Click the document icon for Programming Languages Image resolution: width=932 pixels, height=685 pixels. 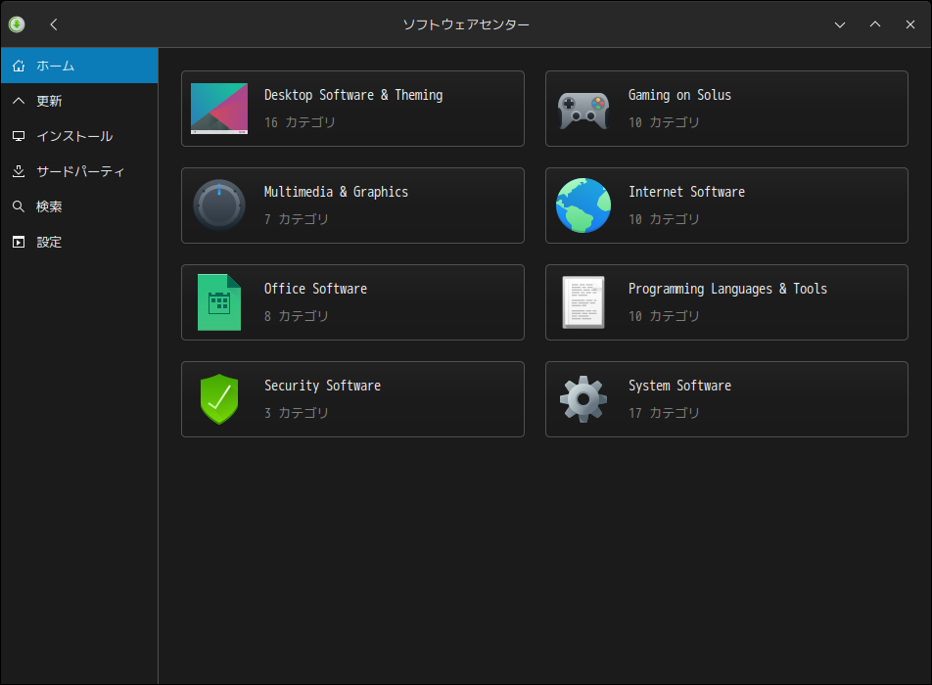pos(583,302)
